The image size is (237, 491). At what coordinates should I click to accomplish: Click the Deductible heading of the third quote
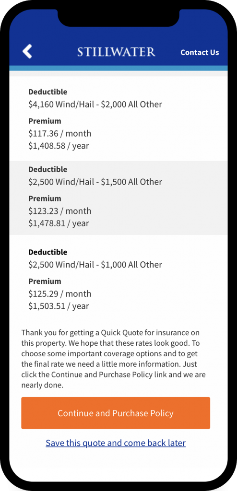[x=47, y=252]
